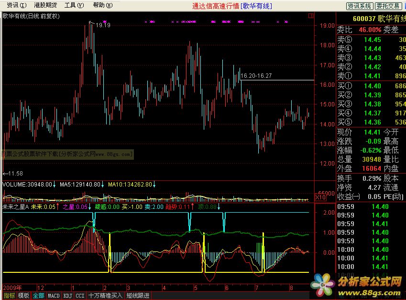This screenshot has height=300, width=406.
Task: Click the stock code 600037 header
Action: [364, 19]
